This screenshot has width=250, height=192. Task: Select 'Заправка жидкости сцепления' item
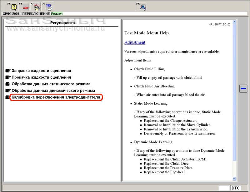[41, 71]
